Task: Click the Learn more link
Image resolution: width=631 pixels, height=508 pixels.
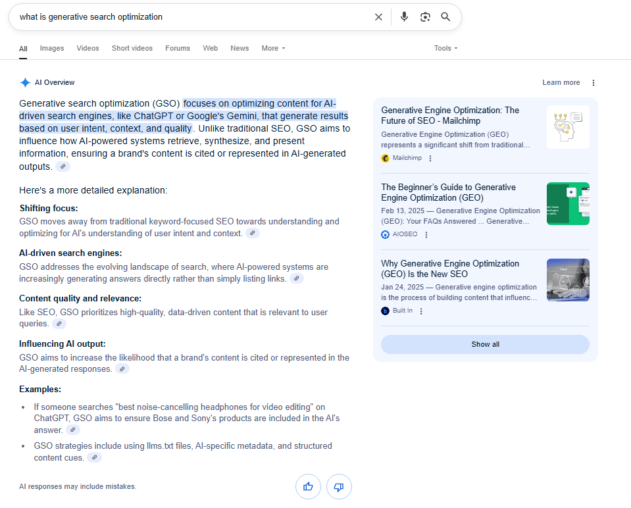Action: [561, 82]
